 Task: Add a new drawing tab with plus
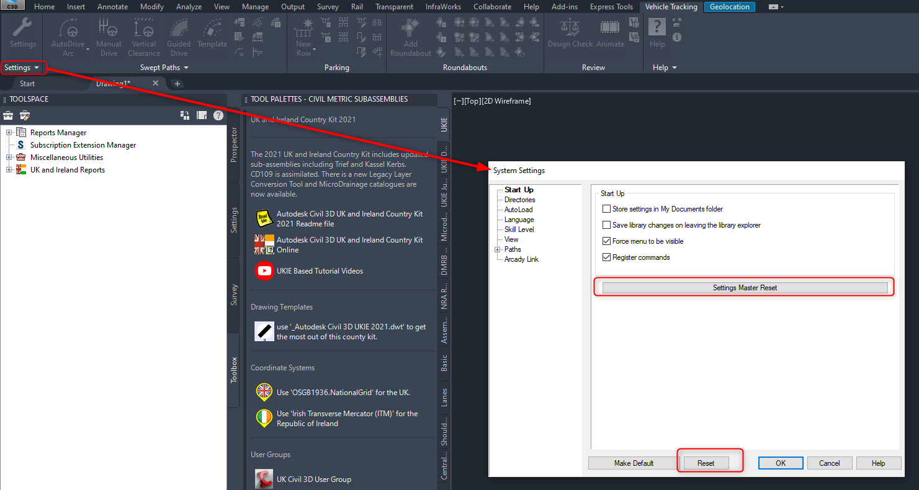click(x=177, y=84)
